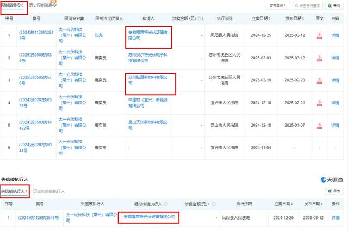Select the 失信被执行人 1 tab
Image resolution: width=348 pixels, height=232 pixels.
14,191
